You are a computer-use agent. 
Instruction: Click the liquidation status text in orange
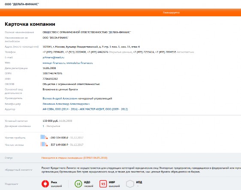click(74, 158)
